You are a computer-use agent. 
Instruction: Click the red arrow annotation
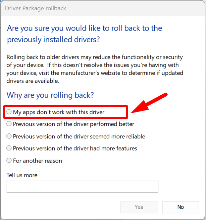click(x=149, y=104)
